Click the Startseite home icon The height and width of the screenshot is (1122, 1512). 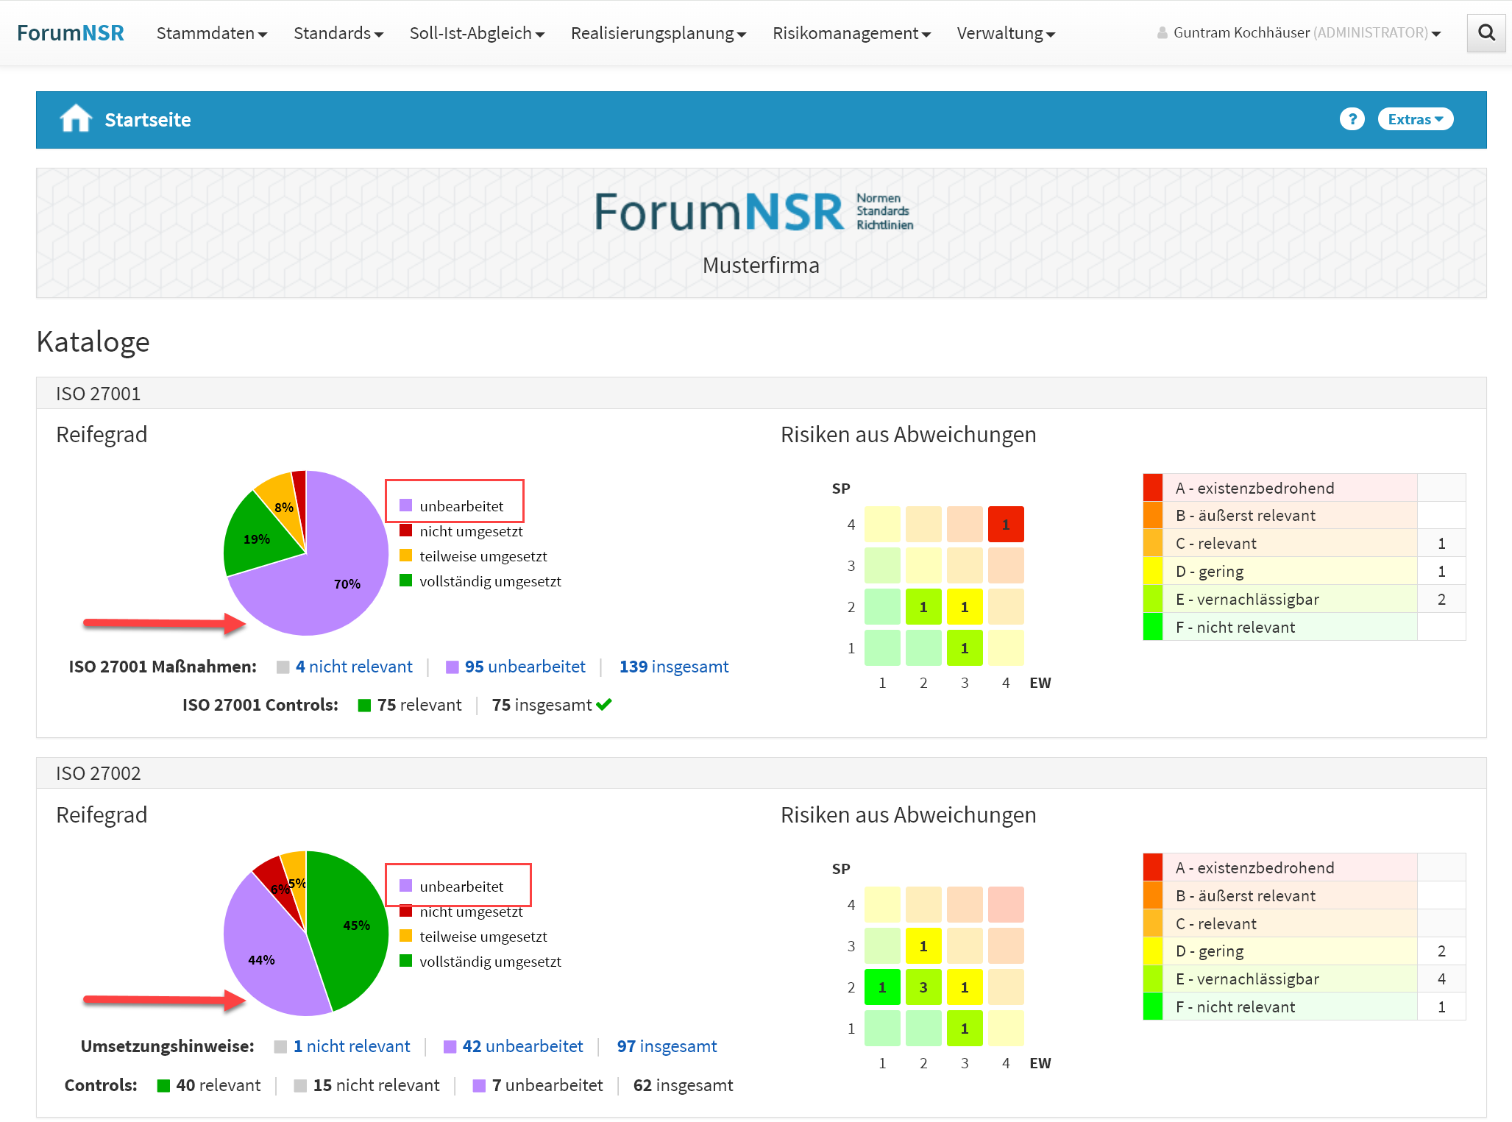(x=76, y=118)
